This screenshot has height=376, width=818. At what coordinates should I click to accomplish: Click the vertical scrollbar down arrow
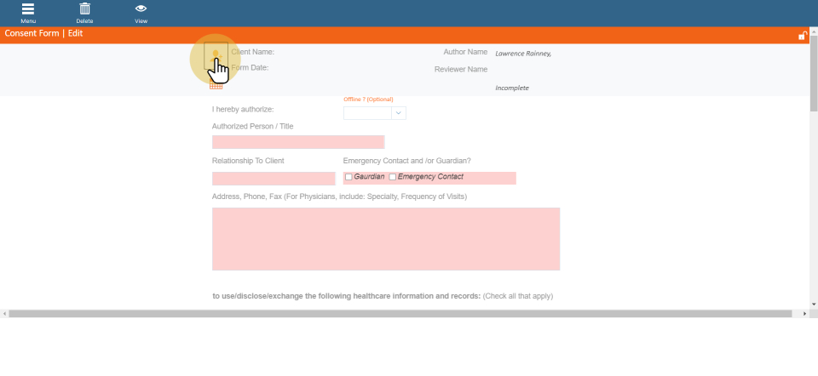[x=814, y=304]
